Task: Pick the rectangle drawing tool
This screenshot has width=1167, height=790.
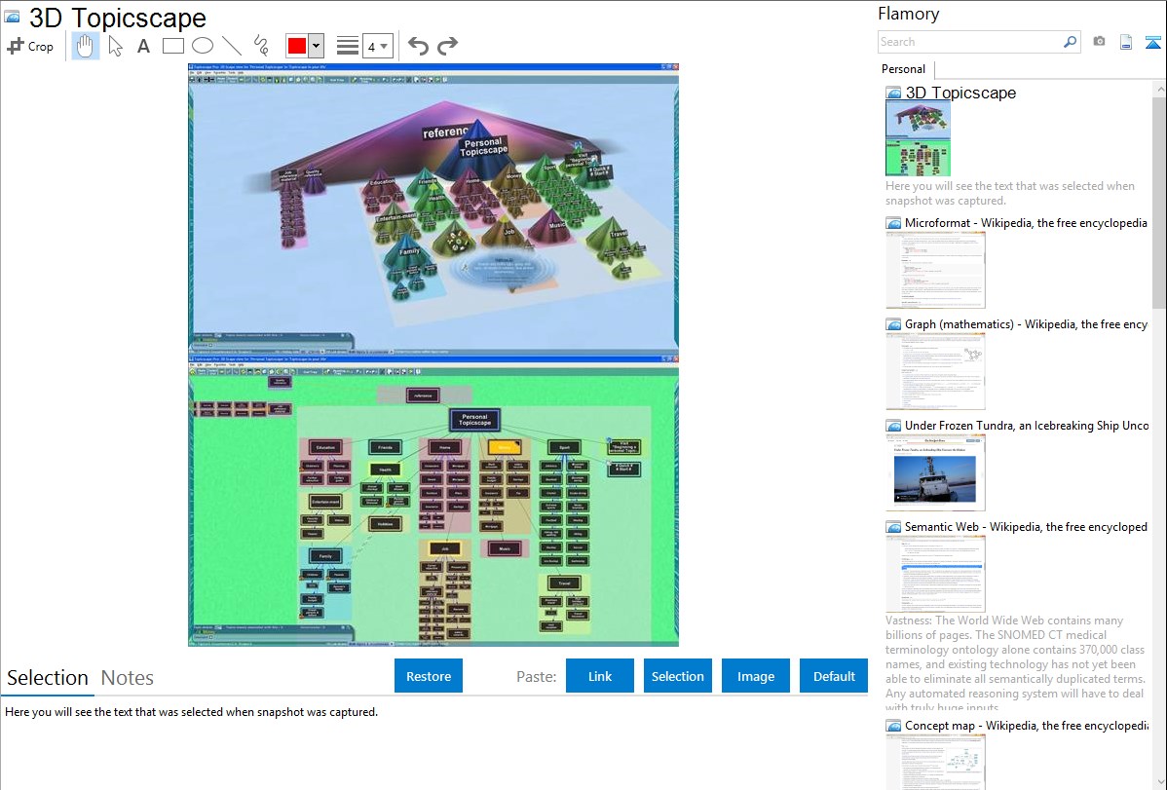Action: [172, 46]
